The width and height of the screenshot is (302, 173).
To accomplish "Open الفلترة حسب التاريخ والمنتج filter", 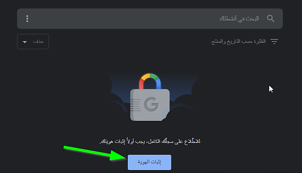I will 239,42.
